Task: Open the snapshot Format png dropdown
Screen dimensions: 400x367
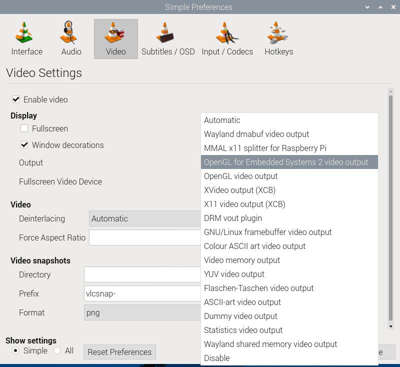Action: pos(142,312)
